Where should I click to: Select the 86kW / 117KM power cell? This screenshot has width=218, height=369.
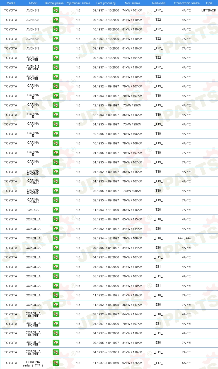(132, 305)
